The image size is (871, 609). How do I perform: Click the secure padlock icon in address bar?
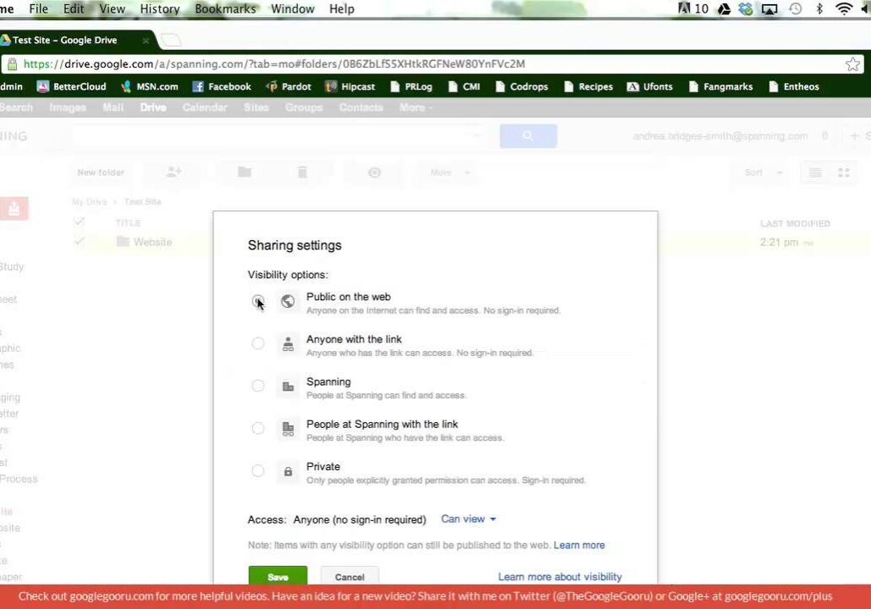tap(12, 63)
